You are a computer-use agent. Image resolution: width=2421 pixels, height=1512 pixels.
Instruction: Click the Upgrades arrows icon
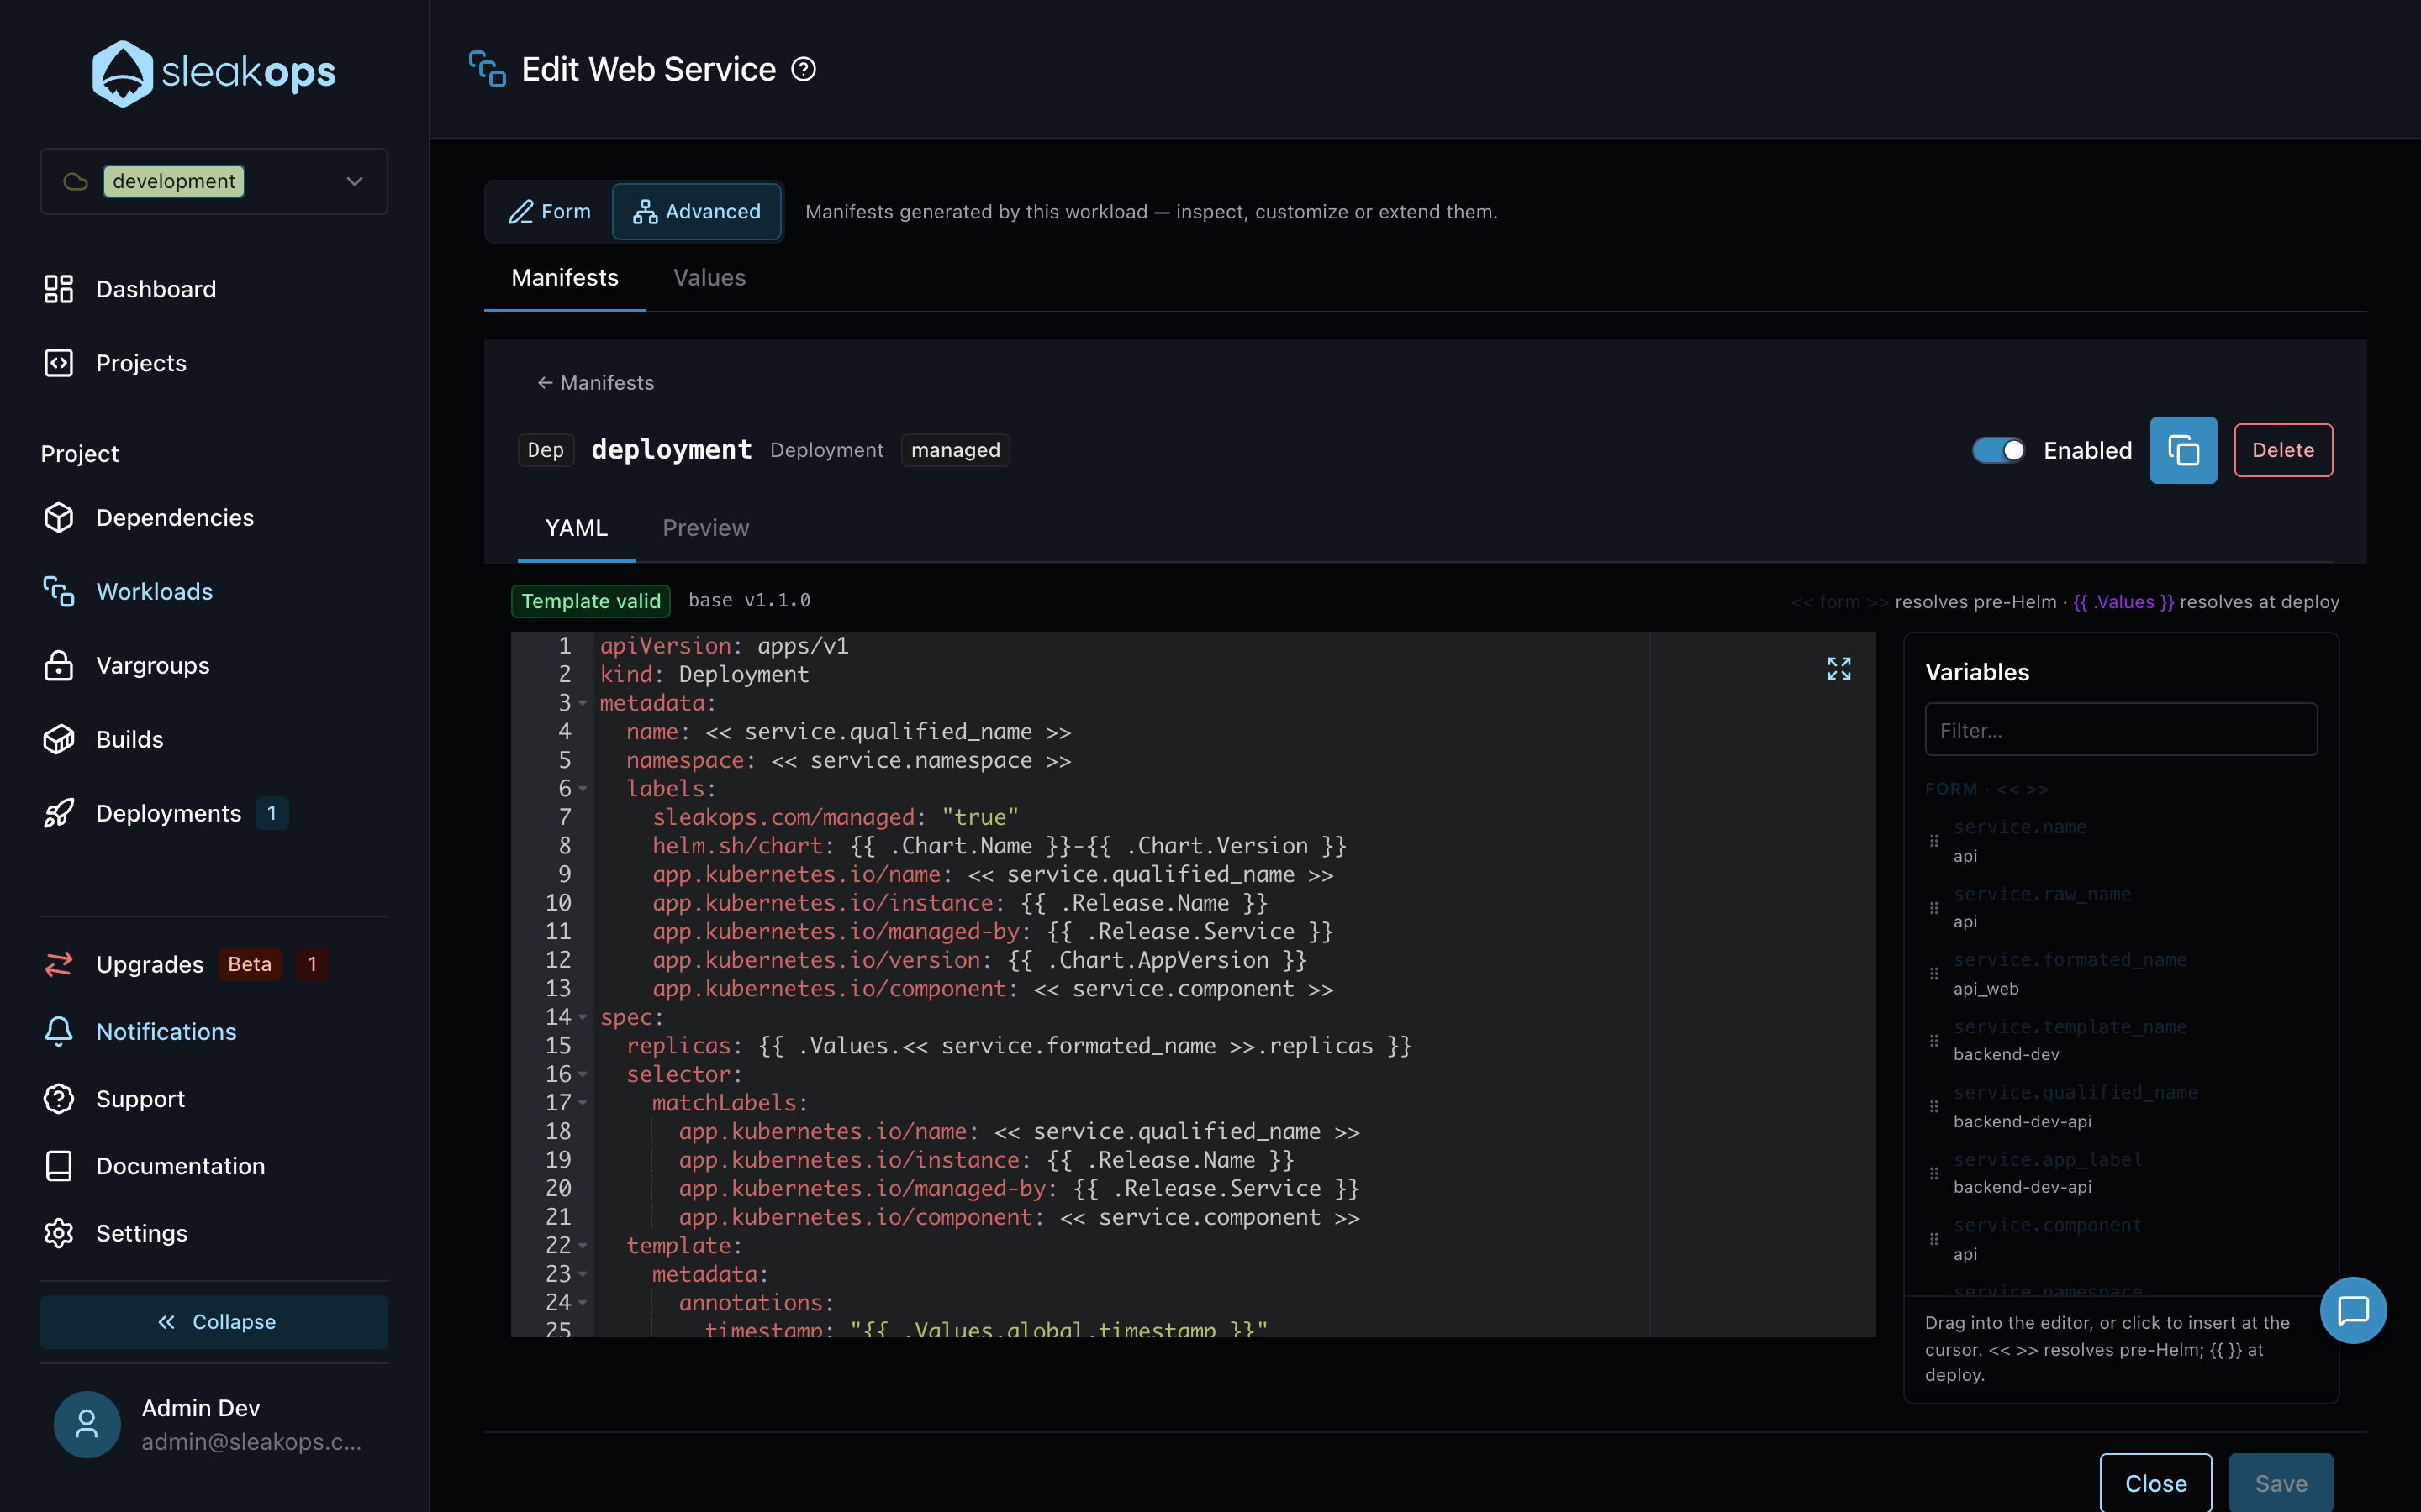[59, 964]
